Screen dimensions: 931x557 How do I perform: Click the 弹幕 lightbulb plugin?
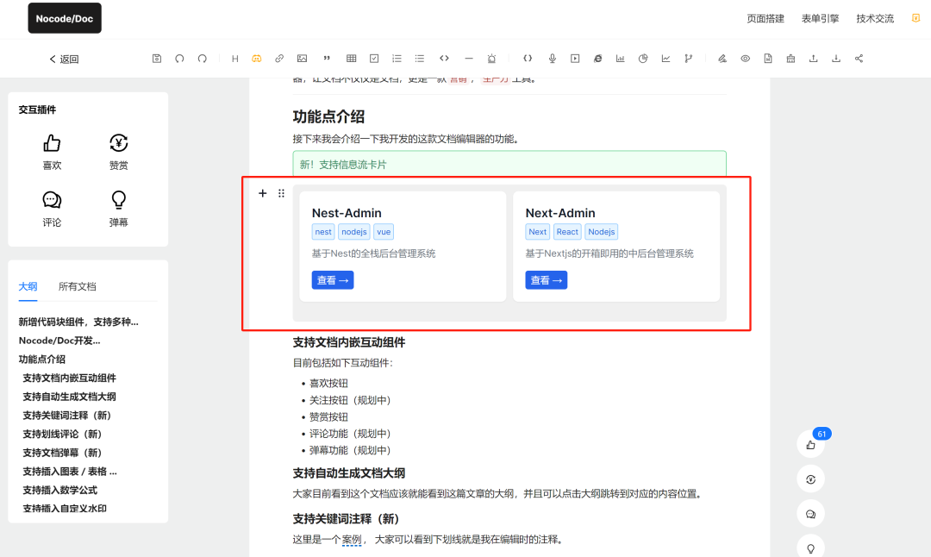coord(119,208)
